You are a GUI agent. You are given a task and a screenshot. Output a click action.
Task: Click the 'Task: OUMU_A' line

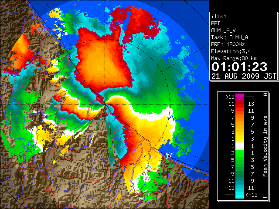tap(230, 37)
